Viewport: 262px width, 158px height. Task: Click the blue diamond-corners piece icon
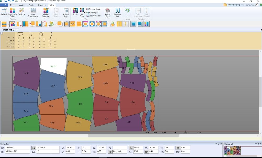92,24
